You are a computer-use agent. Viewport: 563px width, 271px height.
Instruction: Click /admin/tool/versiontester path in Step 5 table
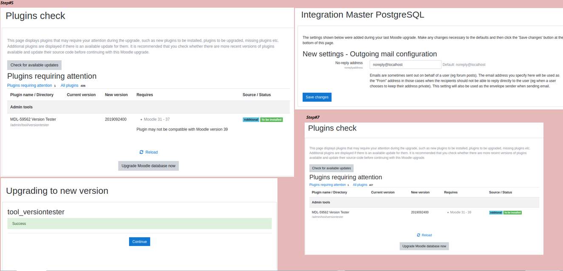29,125
